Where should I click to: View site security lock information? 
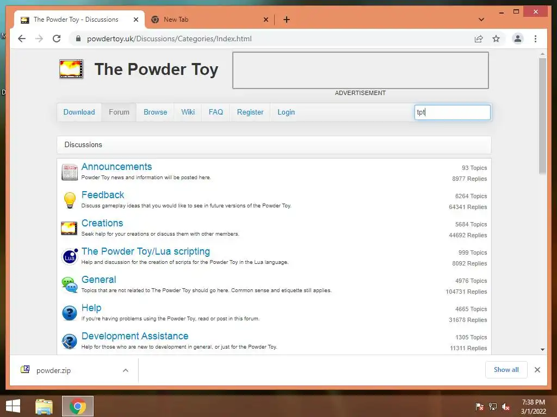click(x=78, y=39)
